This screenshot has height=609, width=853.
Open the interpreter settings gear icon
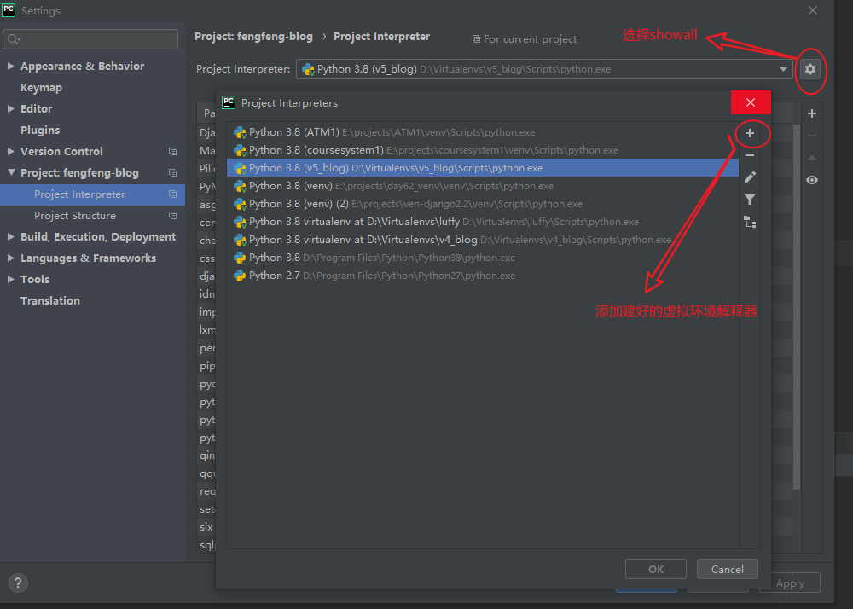(810, 69)
